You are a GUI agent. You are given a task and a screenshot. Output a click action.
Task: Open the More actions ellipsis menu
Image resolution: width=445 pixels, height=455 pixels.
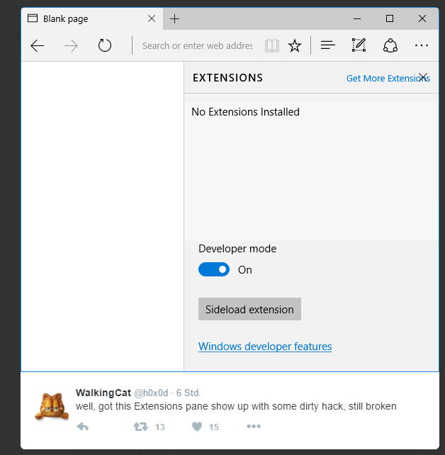coord(422,46)
